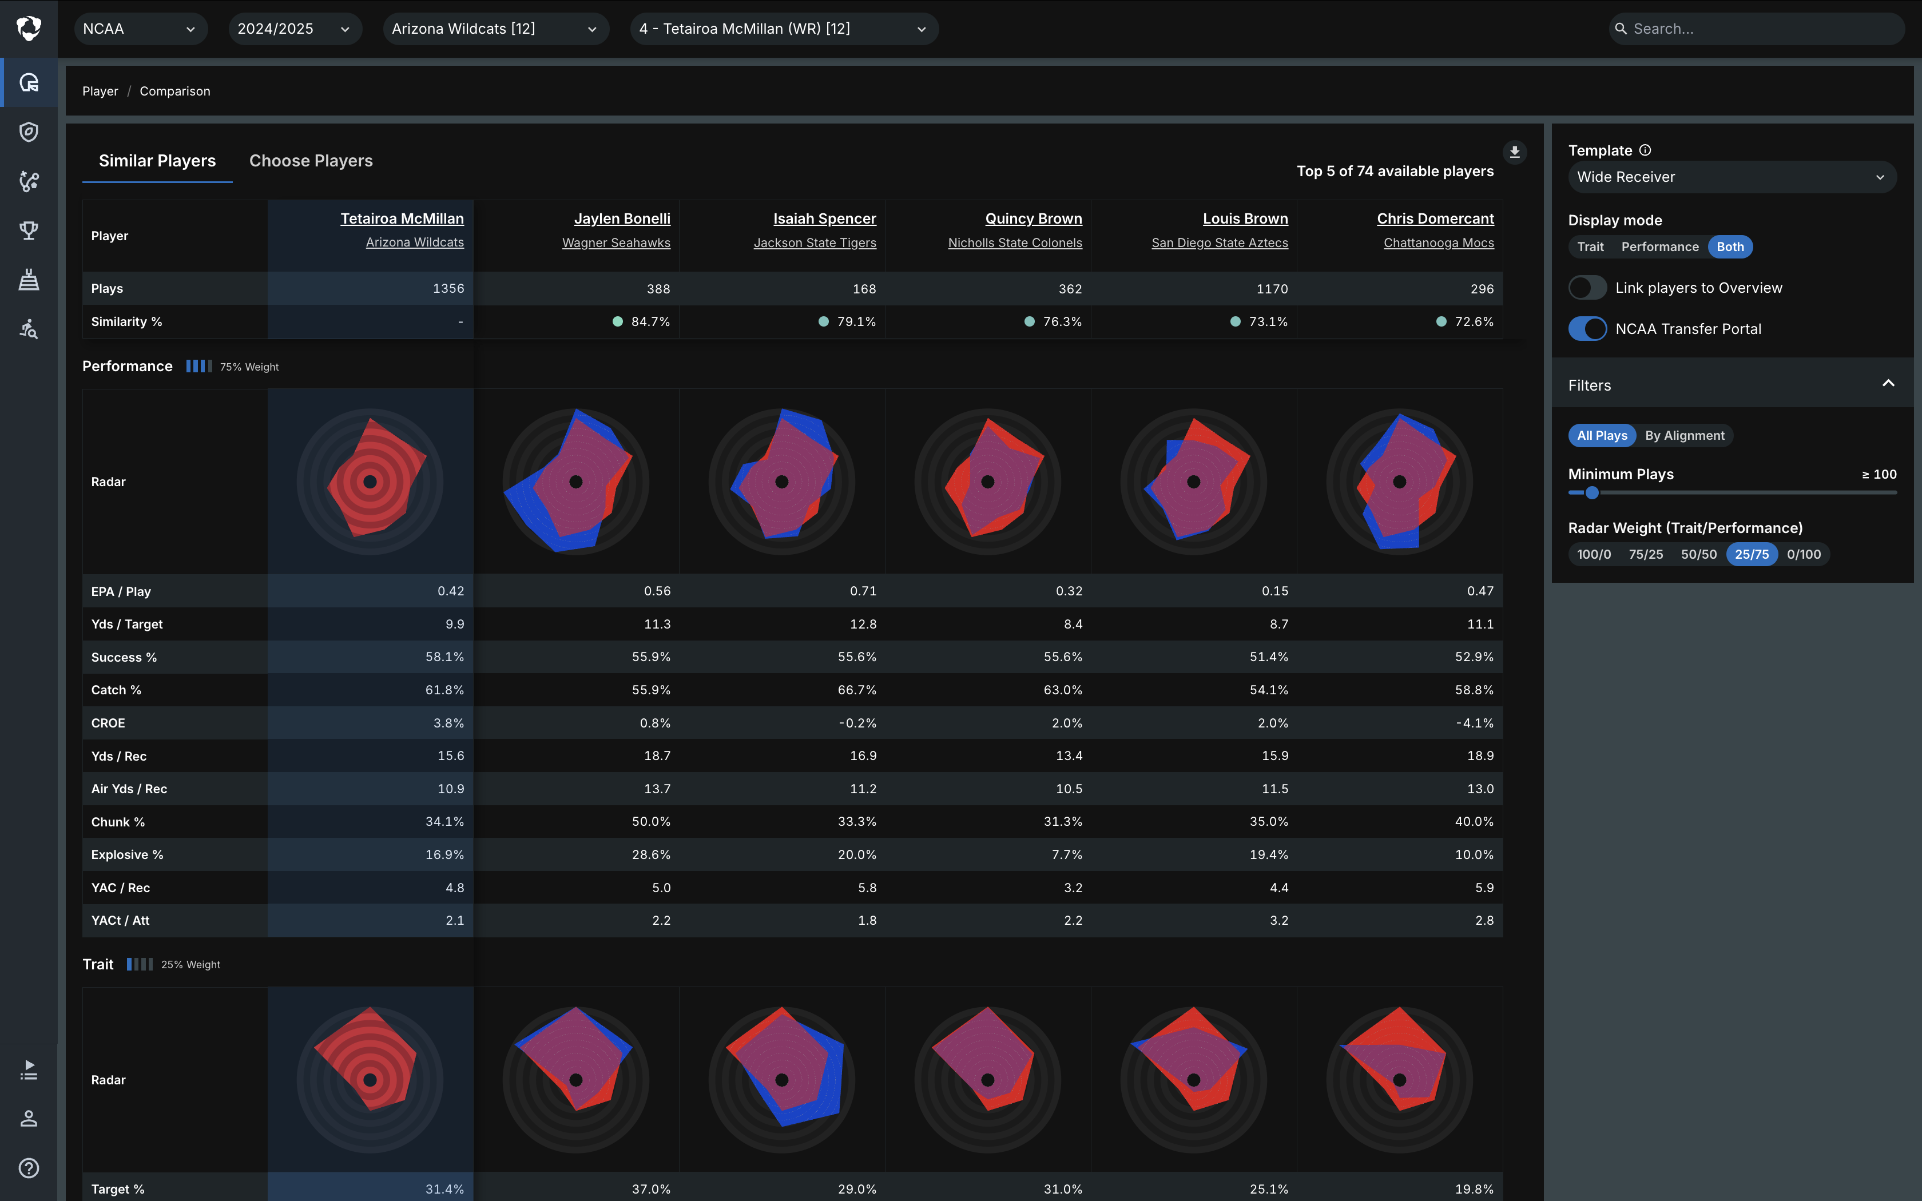Open the football helmet player section icon
This screenshot has width=1922, height=1201.
point(29,82)
